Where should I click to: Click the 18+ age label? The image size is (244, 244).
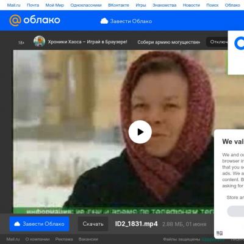pyautogui.click(x=21, y=43)
